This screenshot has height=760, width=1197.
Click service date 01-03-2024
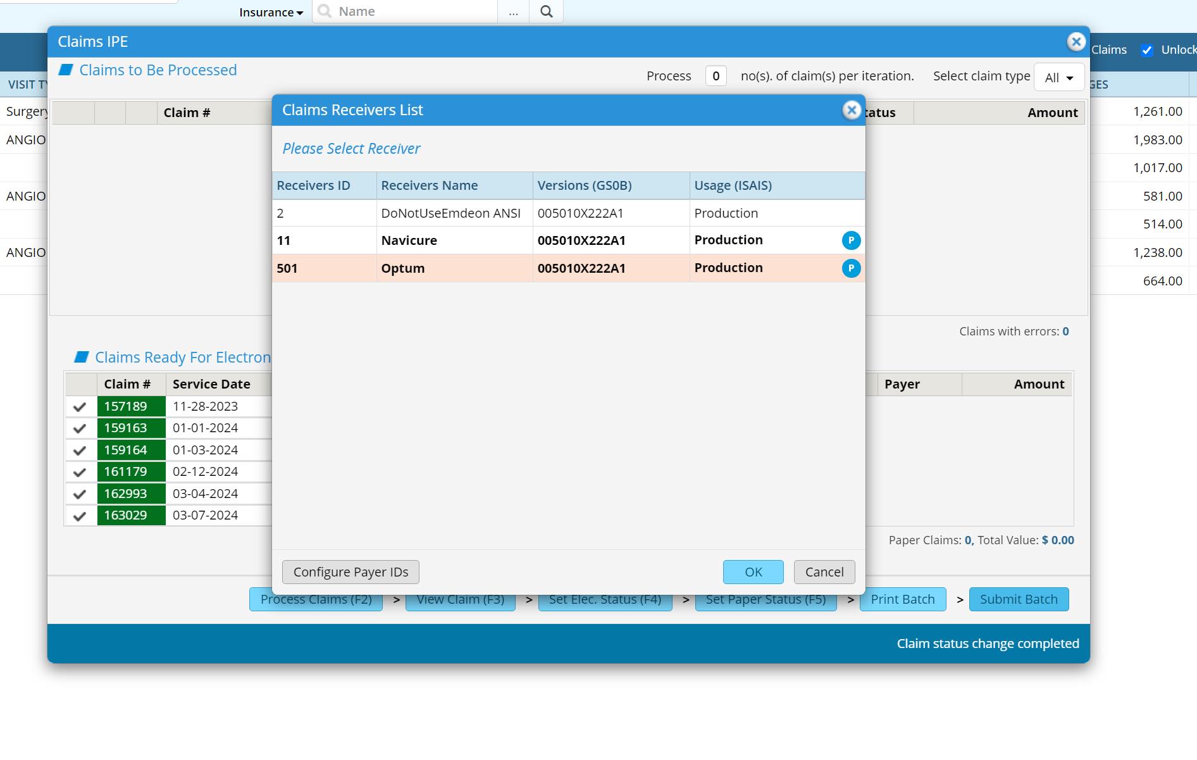205,451
